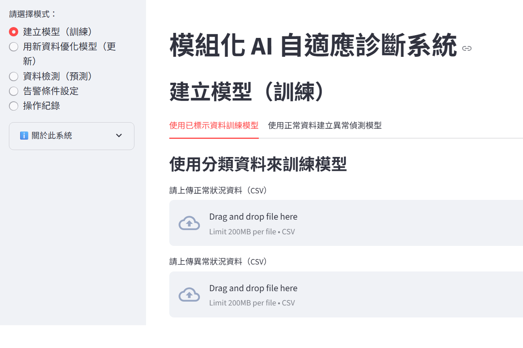Select the 操作紀錄 radio option
Screen dimensions: 523x348
click(14, 106)
